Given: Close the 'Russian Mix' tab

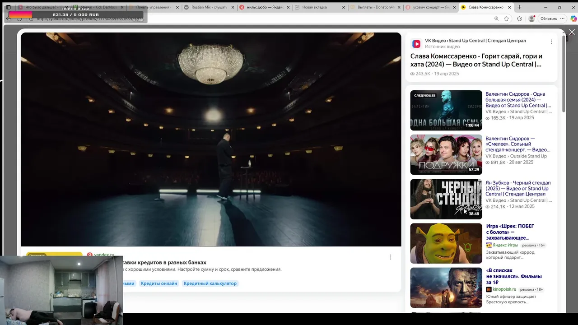Looking at the screenshot, I should [233, 7].
